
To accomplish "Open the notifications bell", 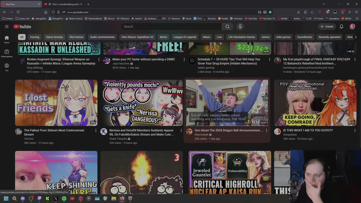I will (341, 27).
